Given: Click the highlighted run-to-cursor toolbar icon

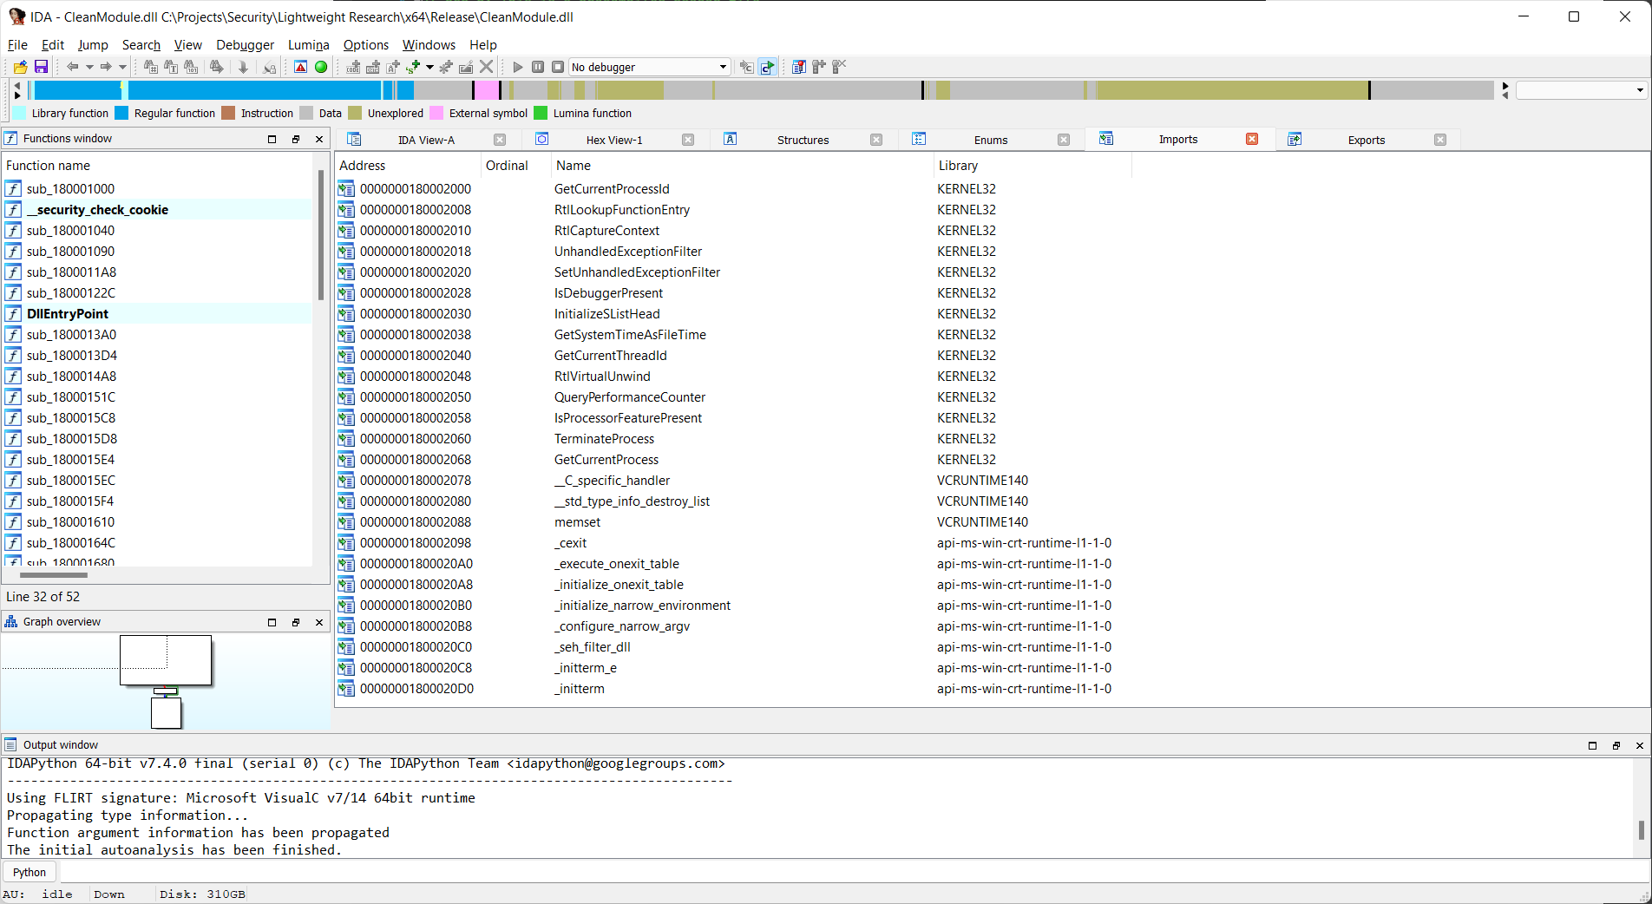Looking at the screenshot, I should (767, 67).
